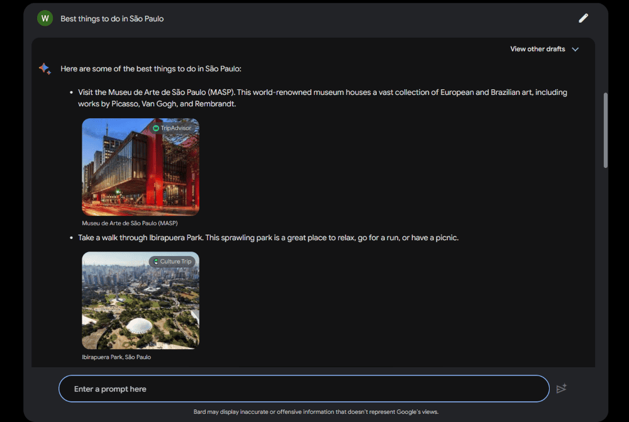Open the MASP museum photo thumbnail

(140, 167)
